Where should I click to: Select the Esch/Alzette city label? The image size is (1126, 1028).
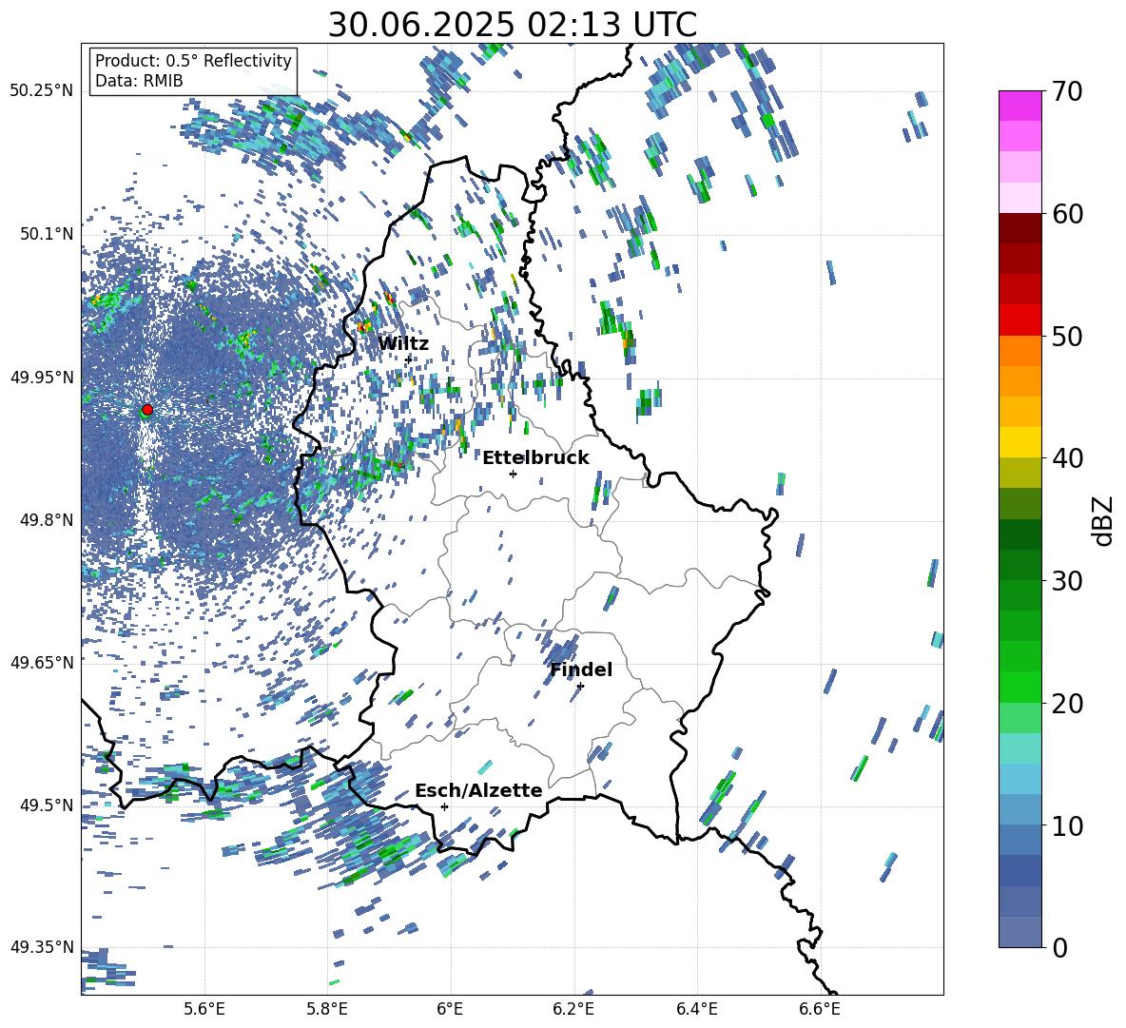(478, 790)
